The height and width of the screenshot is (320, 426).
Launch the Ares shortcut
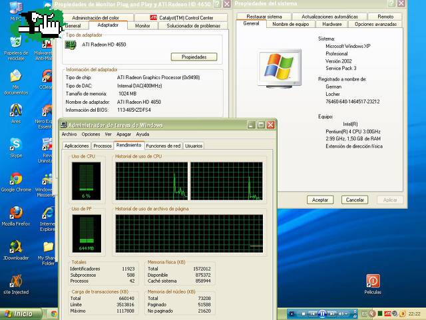click(x=16, y=114)
